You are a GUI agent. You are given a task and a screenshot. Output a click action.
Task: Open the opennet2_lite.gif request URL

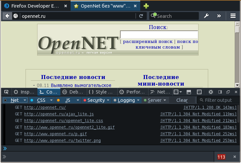point(69,127)
